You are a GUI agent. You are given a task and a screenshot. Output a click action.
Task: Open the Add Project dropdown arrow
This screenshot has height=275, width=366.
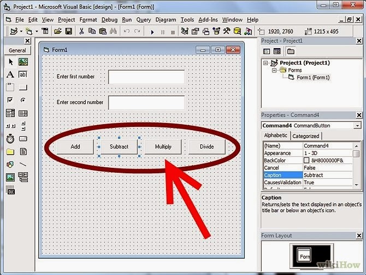pyautogui.click(x=21, y=31)
